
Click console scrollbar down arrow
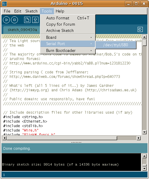[145, 168]
